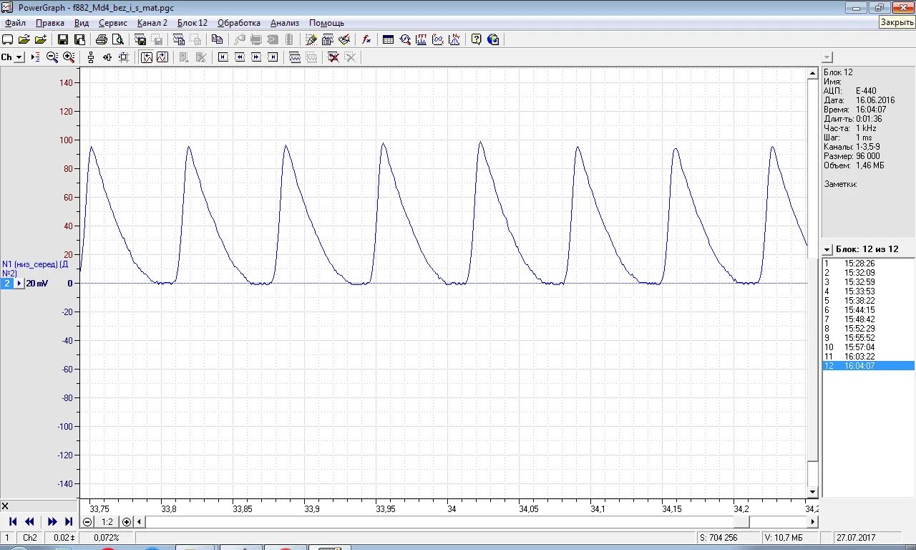
Task: Close channel panel with small X
Action: pos(5,506)
